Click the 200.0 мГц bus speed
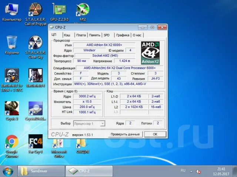237x177 pixels. click(87, 107)
